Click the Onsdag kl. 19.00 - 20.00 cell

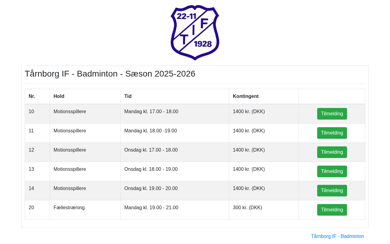(x=151, y=188)
